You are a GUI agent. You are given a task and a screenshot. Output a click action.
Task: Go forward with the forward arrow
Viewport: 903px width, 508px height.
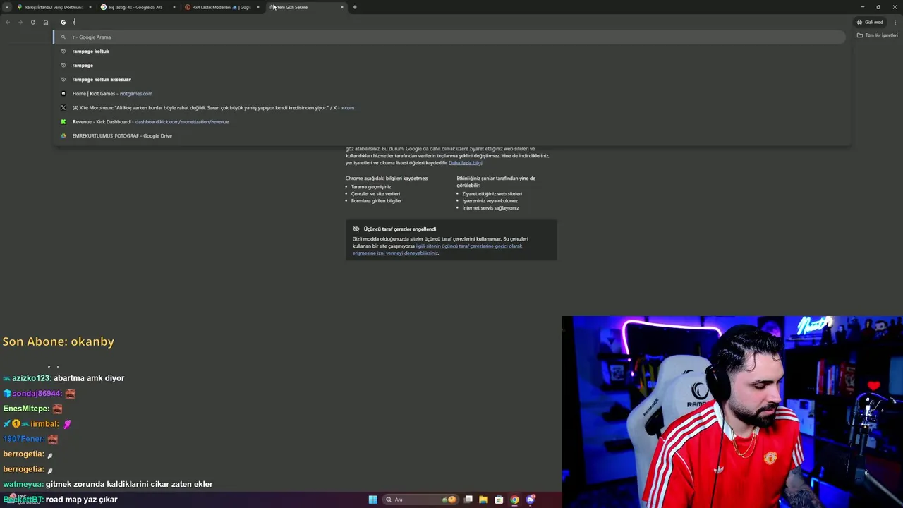tap(20, 22)
